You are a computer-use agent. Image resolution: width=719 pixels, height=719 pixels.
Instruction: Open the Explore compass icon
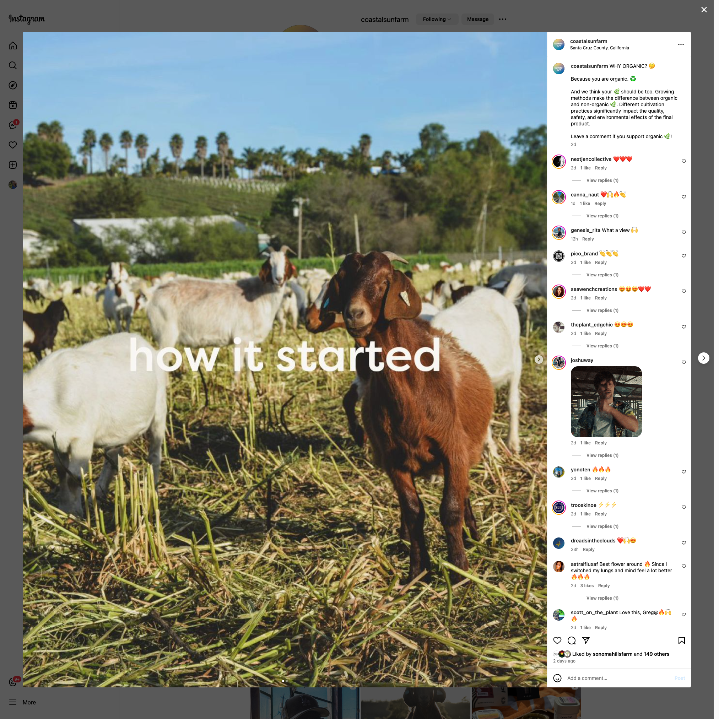coord(13,85)
